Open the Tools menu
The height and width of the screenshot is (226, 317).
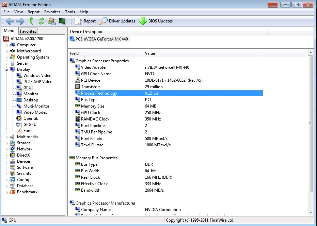pyautogui.click(x=70, y=12)
